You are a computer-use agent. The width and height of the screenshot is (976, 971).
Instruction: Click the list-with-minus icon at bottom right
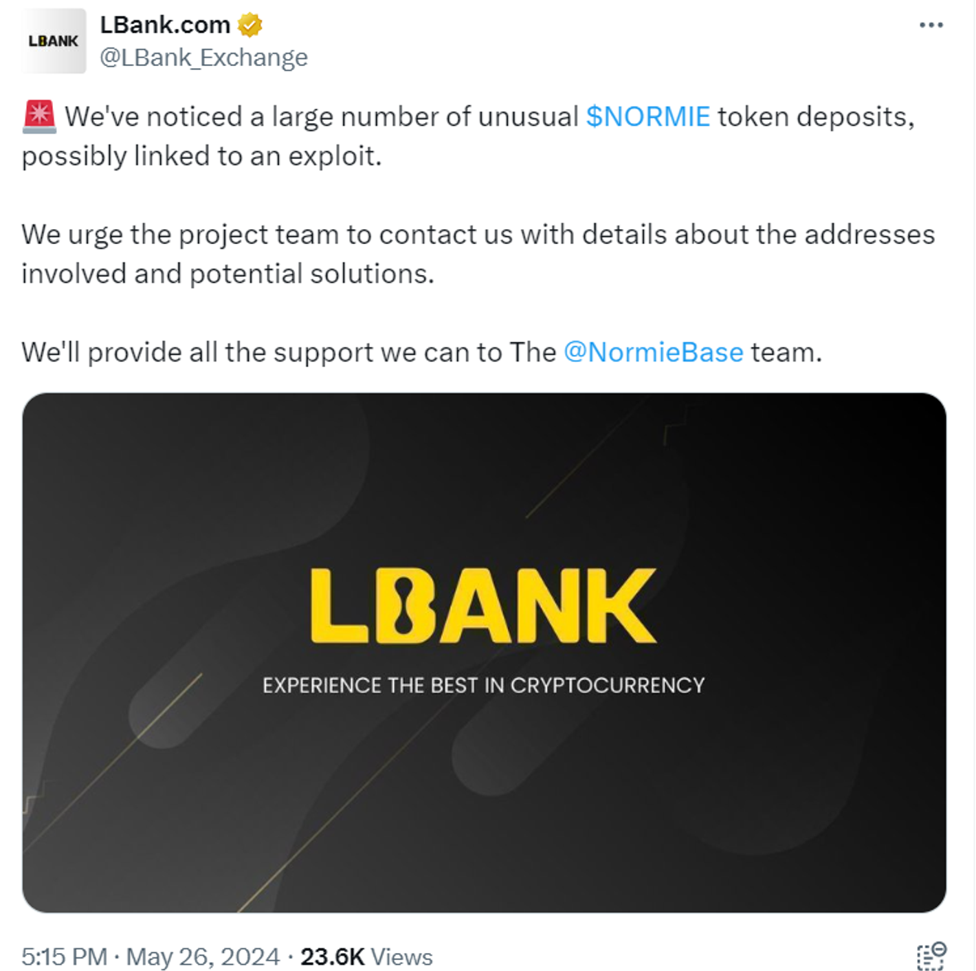click(929, 956)
